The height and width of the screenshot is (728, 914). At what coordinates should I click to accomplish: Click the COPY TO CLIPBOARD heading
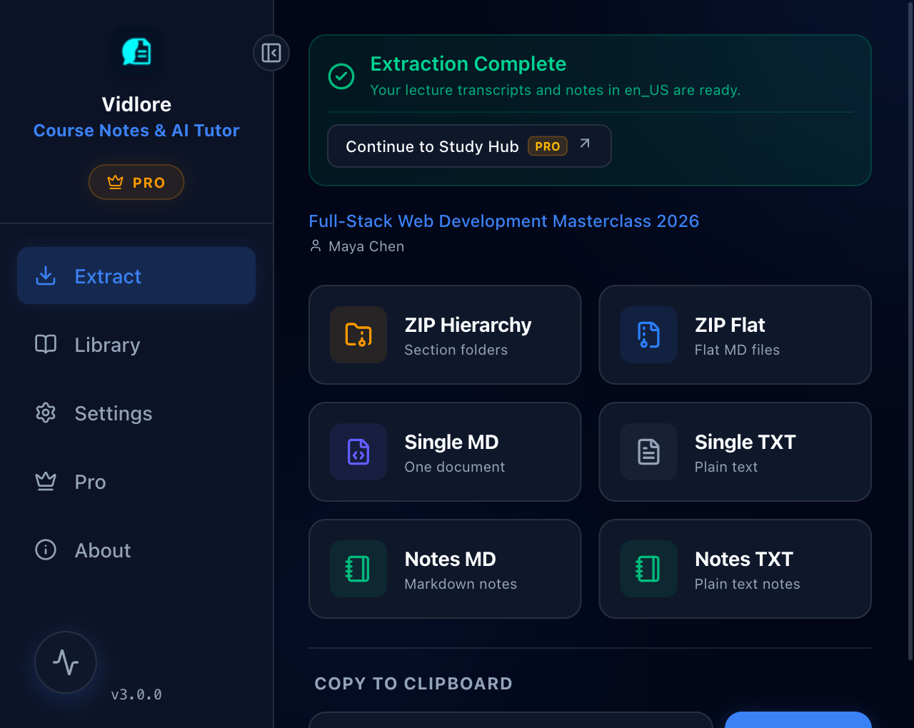pyautogui.click(x=413, y=684)
